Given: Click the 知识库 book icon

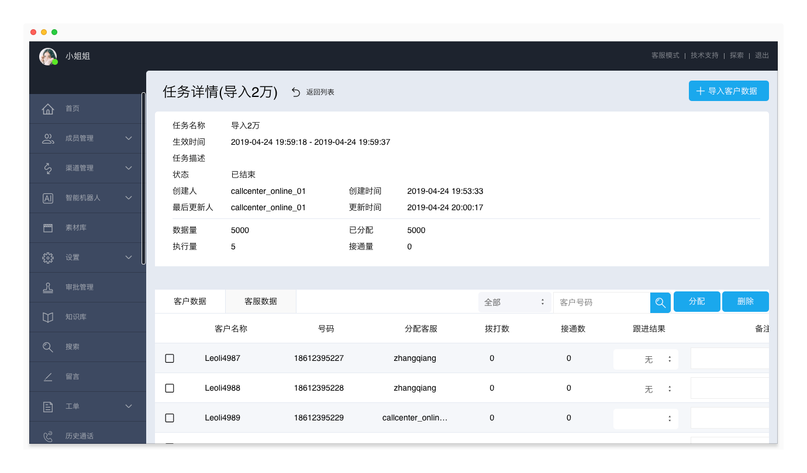Looking at the screenshot, I should (x=48, y=317).
